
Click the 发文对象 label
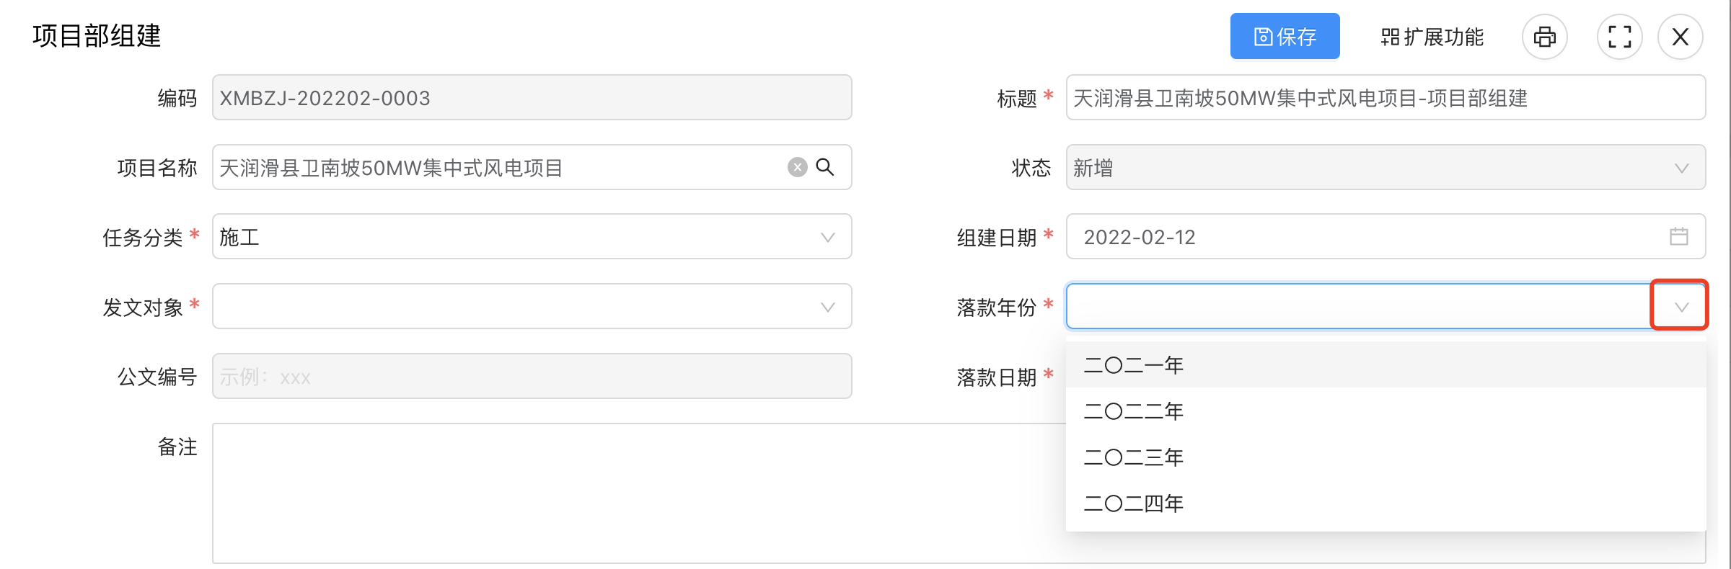[143, 307]
